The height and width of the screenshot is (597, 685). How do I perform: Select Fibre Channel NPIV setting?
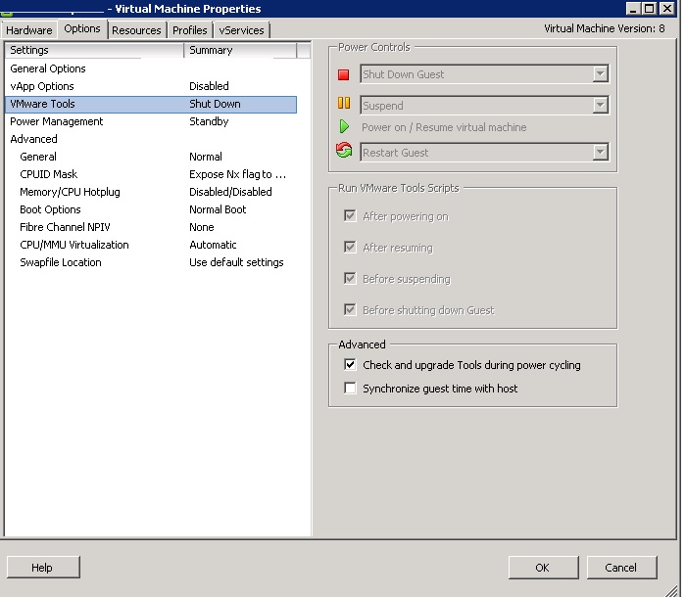coord(151,227)
